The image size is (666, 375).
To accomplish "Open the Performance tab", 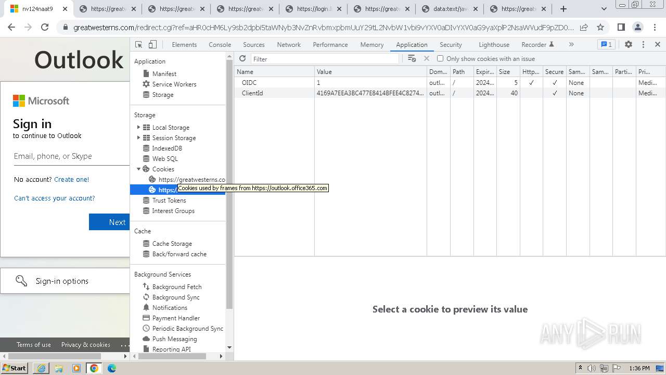I will (330, 45).
